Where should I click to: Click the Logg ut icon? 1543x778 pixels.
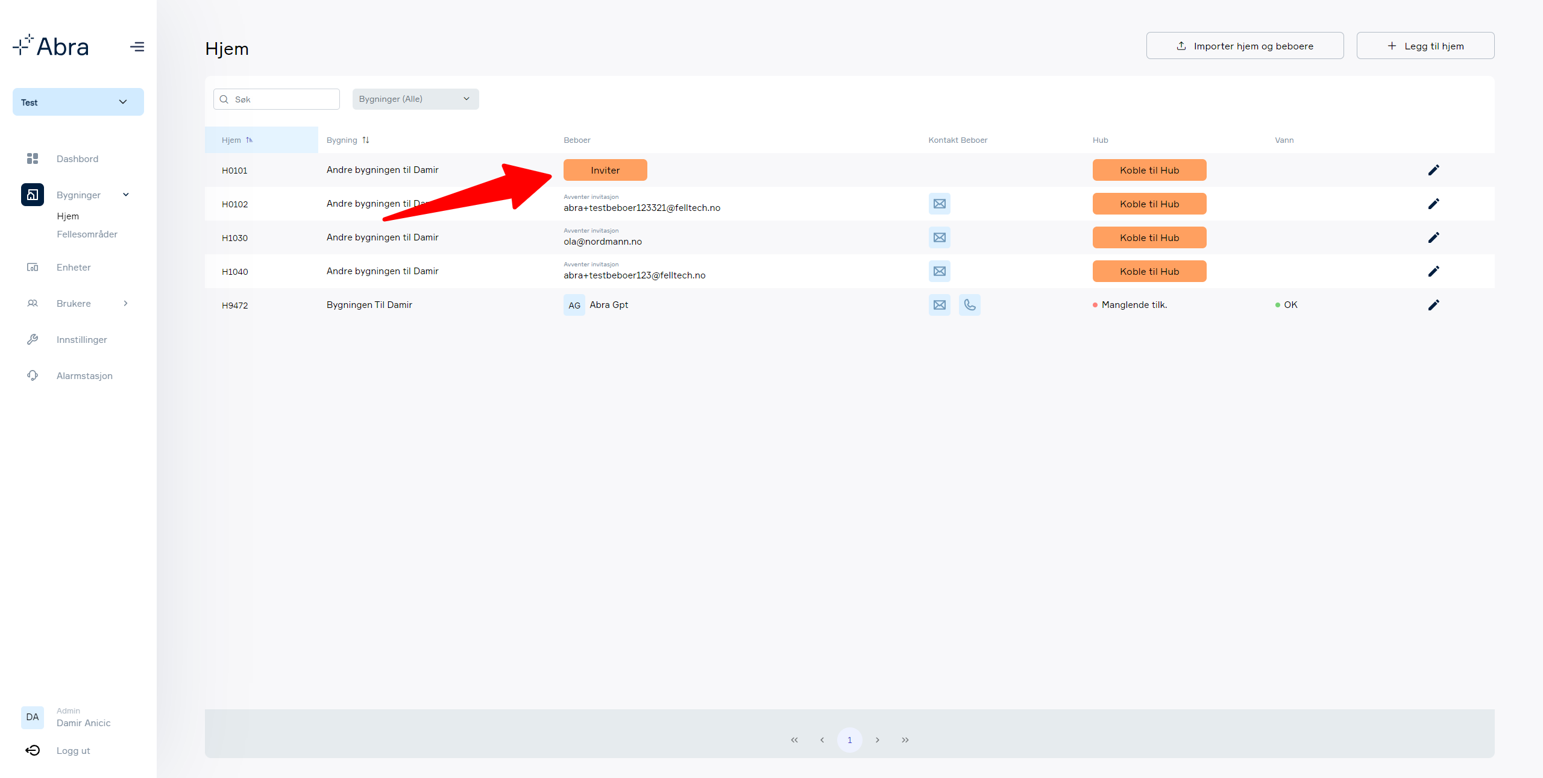coord(33,750)
